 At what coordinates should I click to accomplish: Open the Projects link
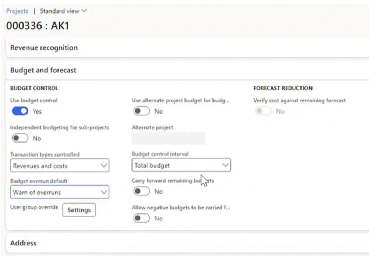(17, 11)
